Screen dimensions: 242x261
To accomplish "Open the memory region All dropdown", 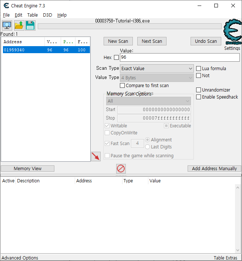I will click(148, 101).
